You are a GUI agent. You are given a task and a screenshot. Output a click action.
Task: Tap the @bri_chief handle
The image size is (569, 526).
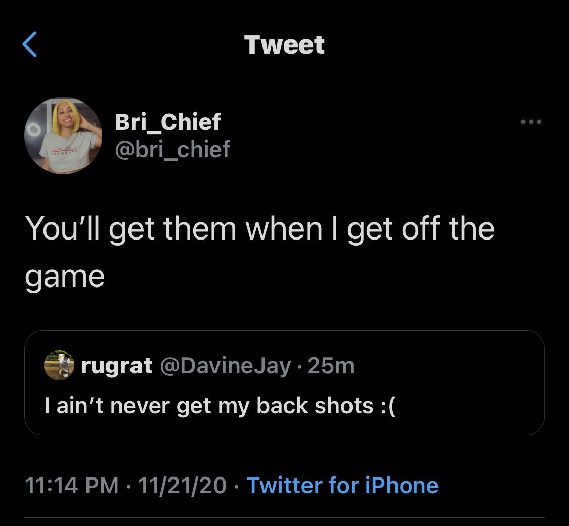172,149
